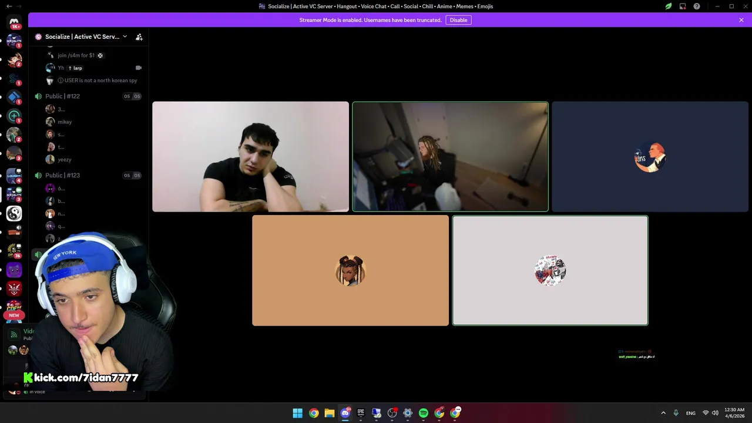Join the Public | #122 voice channel
This screenshot has height=423, width=752.
(88, 96)
